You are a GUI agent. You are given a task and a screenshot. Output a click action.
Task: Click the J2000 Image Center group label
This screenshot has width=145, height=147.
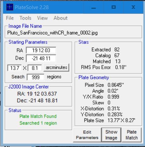(29, 87)
